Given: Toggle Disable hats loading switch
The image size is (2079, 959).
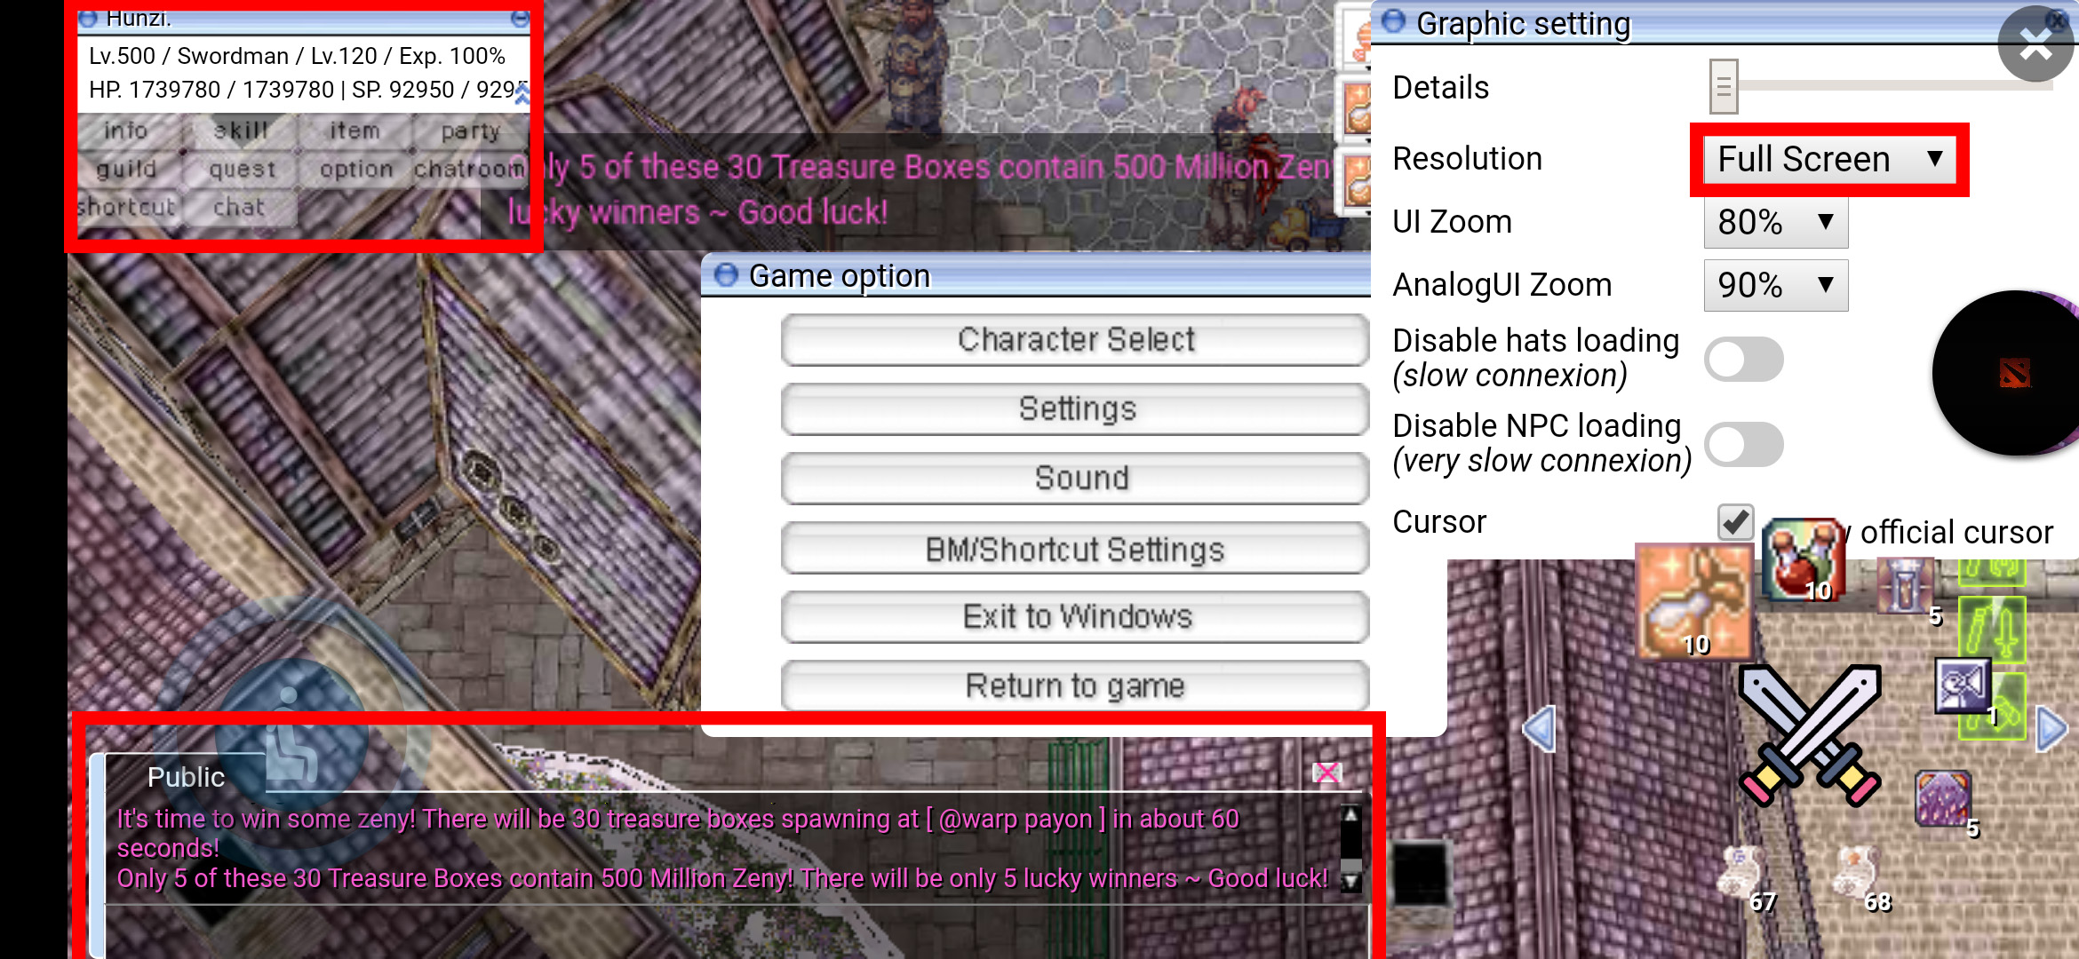Looking at the screenshot, I should pyautogui.click(x=1743, y=359).
